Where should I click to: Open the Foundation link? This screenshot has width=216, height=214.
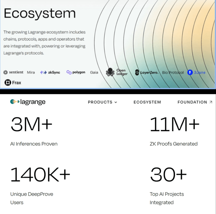click(x=195, y=102)
